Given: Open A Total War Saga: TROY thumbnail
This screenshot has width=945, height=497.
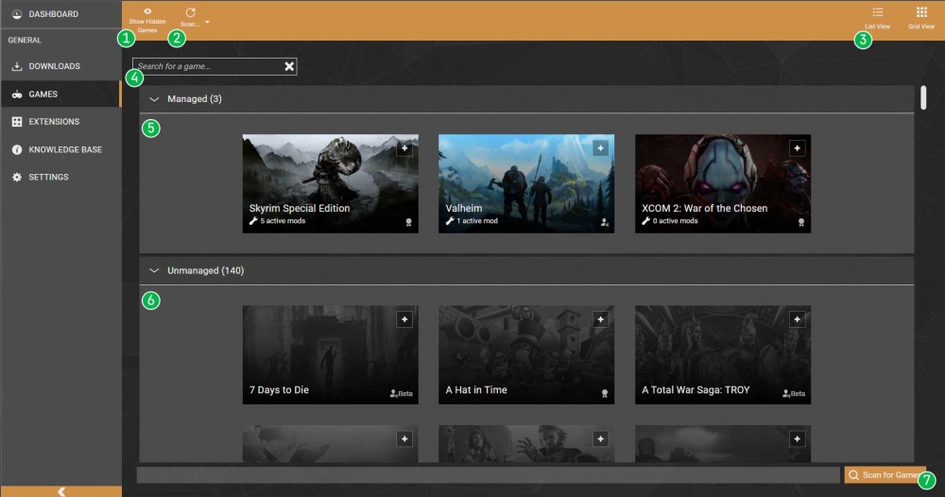Looking at the screenshot, I should [x=723, y=355].
